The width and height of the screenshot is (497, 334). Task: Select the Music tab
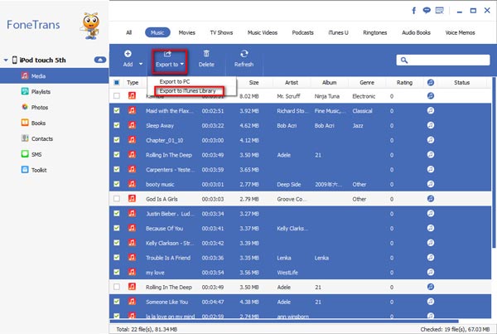pos(157,32)
